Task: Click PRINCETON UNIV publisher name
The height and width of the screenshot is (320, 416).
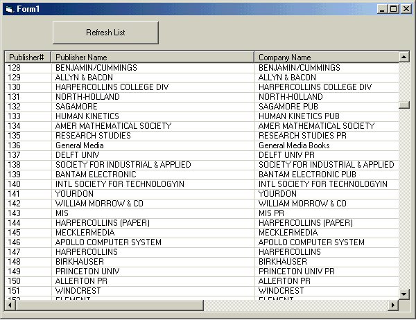Action: 87,272
